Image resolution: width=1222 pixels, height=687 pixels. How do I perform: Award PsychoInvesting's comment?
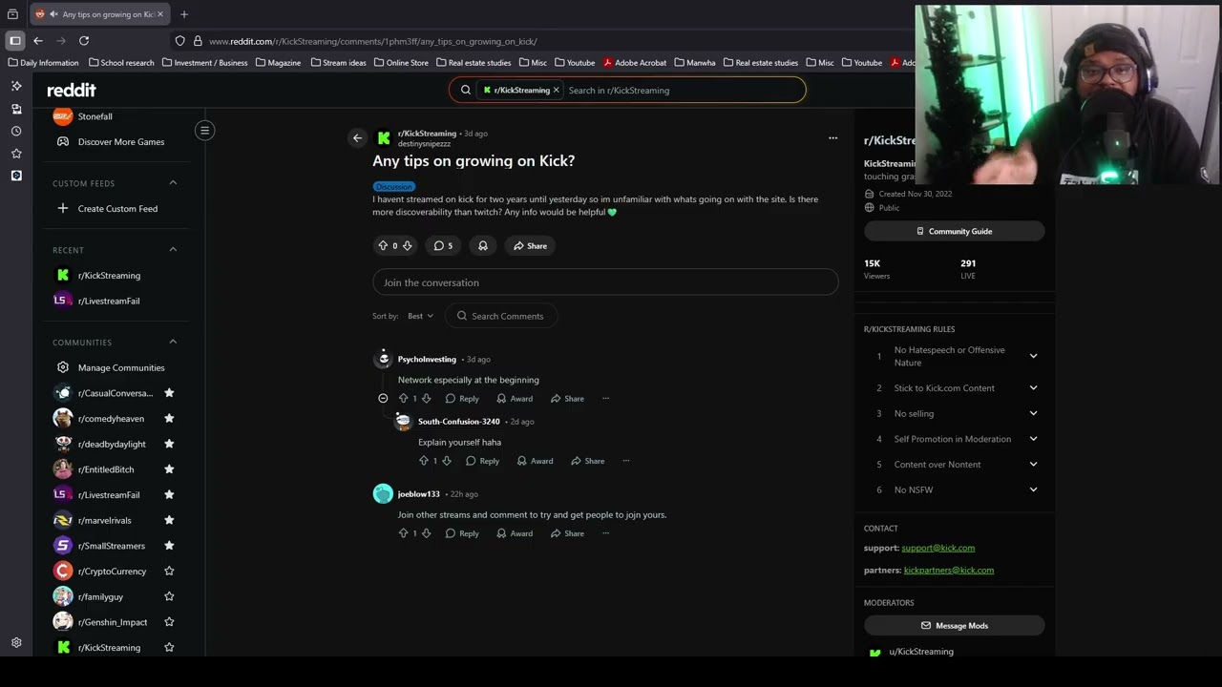(515, 399)
